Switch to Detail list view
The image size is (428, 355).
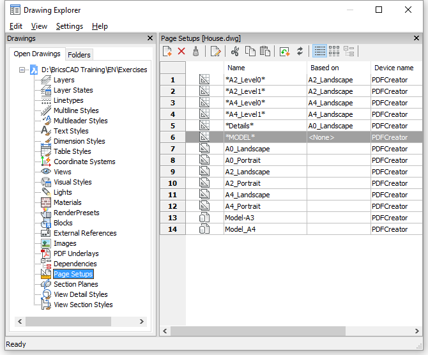(319, 51)
